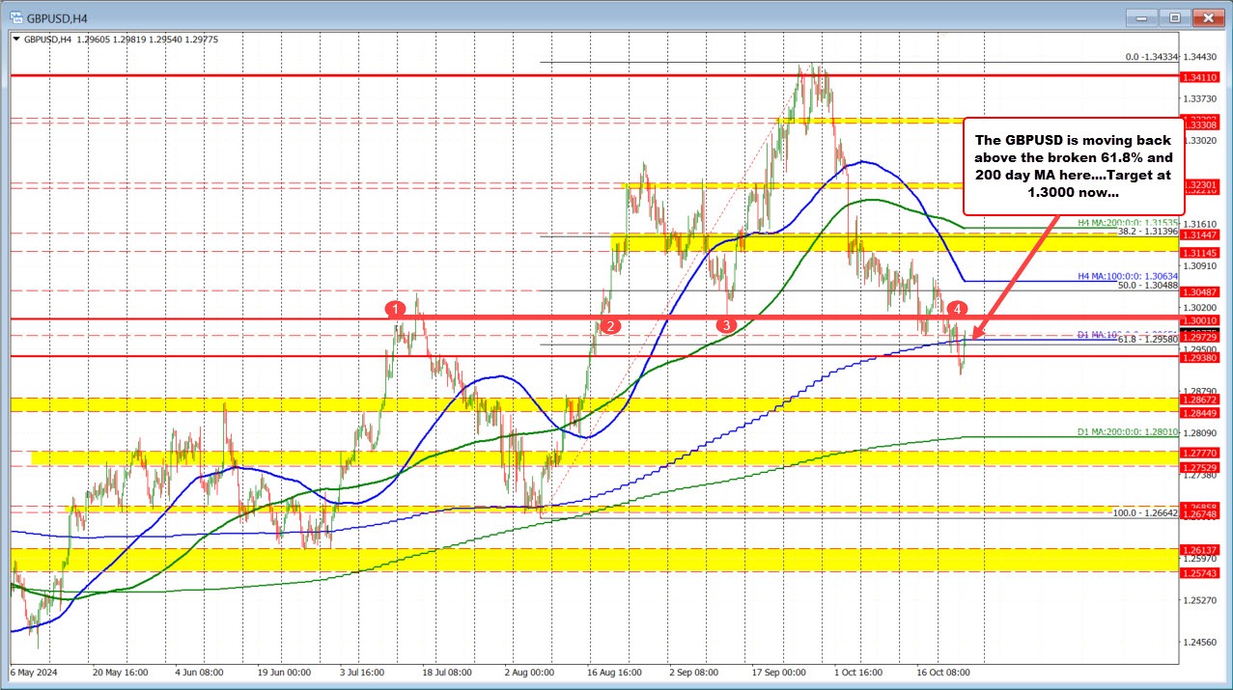
Task: Click the D1 MA:200 green moving average label
Action: pyautogui.click(x=1127, y=432)
